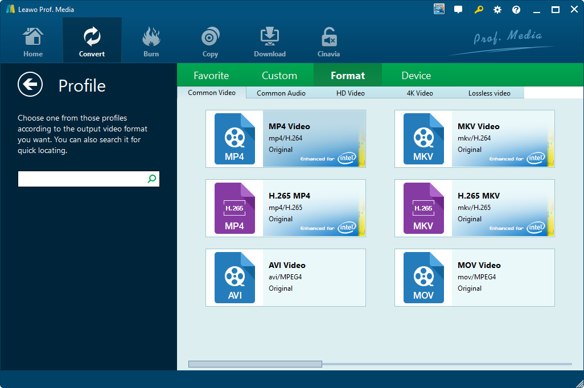Open the Cinavia removal module

coord(328,41)
